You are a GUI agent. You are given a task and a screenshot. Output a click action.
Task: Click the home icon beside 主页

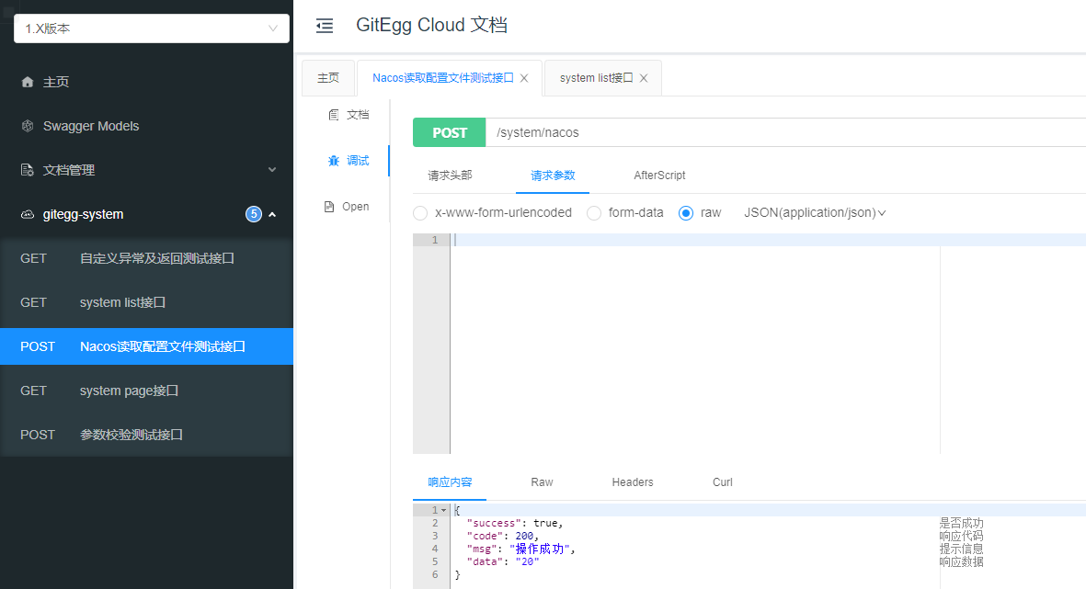(27, 82)
